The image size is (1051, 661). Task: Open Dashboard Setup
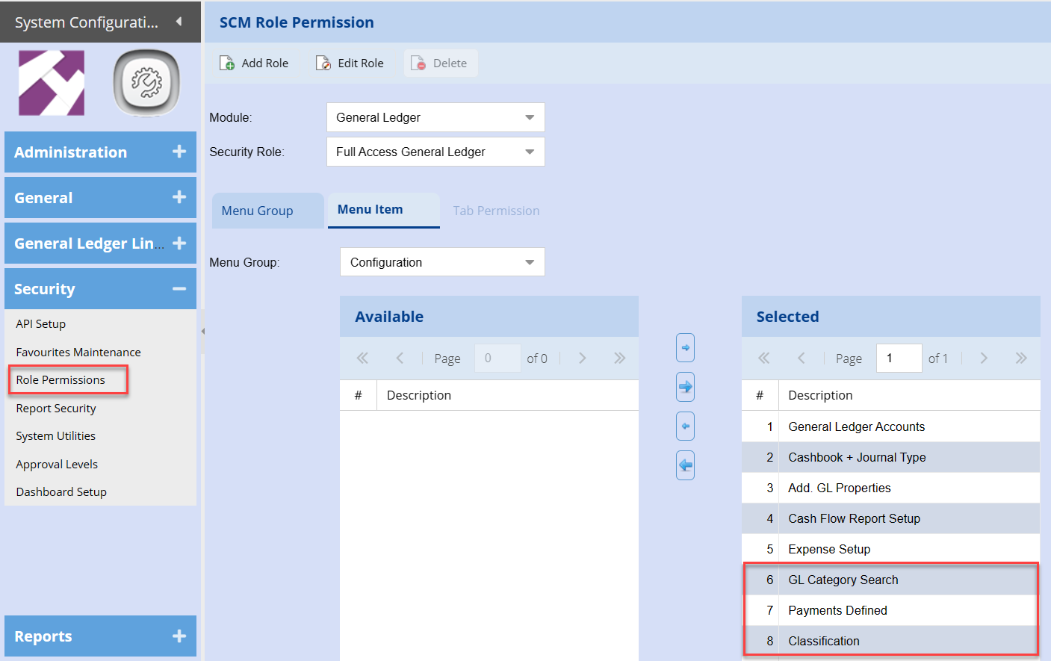pyautogui.click(x=61, y=492)
